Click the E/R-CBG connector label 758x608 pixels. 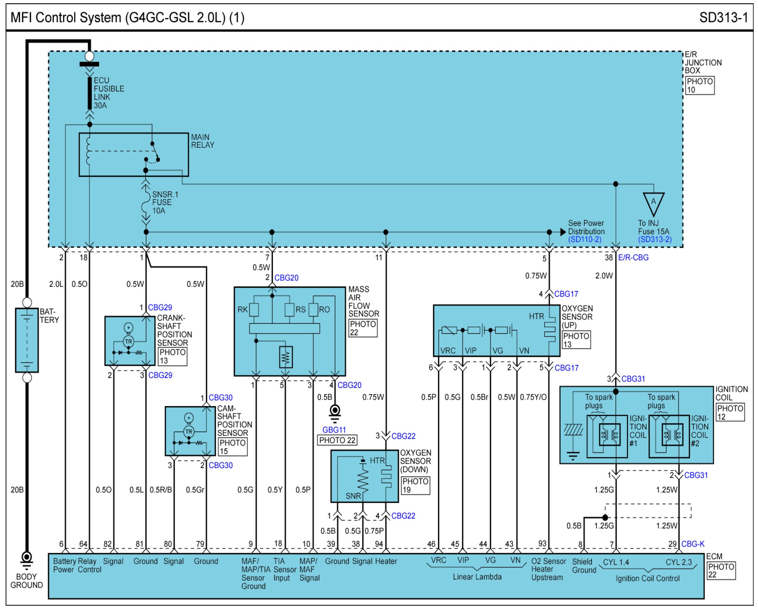coord(633,257)
